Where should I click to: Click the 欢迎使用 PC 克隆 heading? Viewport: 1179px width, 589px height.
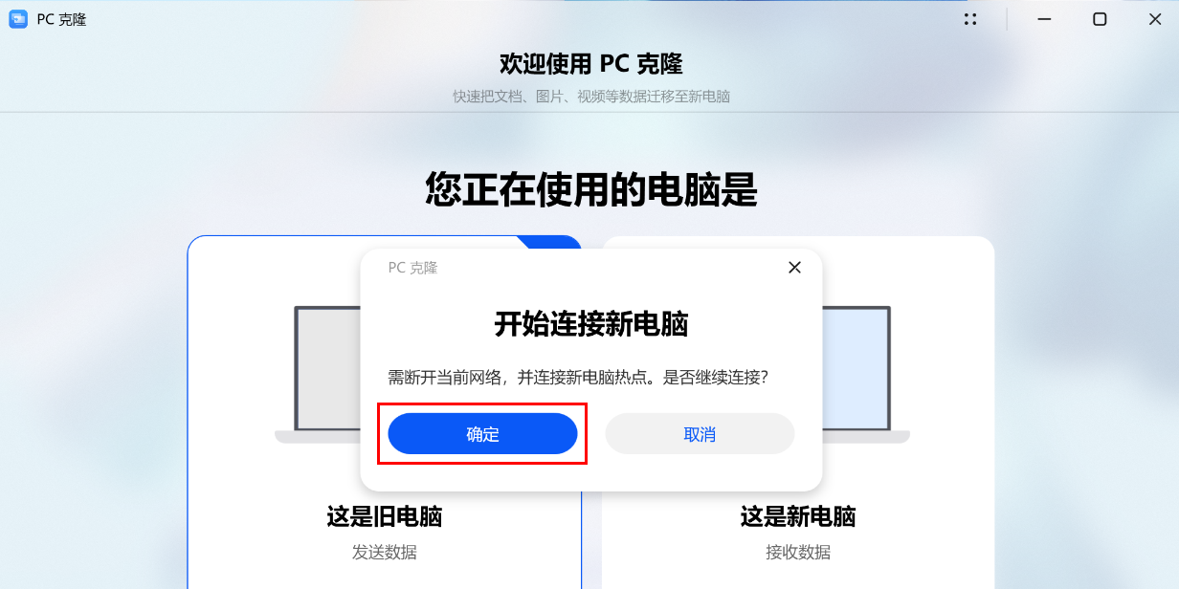click(x=590, y=64)
